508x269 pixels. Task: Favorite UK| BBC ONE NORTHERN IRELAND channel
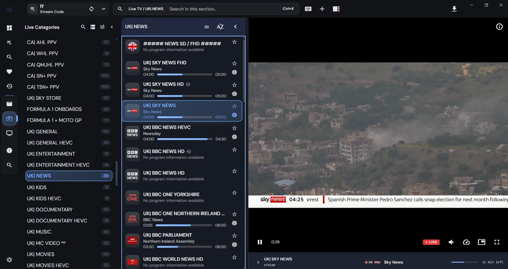pyautogui.click(x=234, y=214)
